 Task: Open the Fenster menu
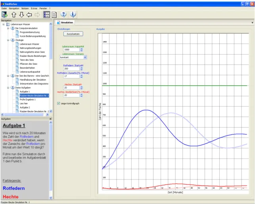[x=43, y=8]
